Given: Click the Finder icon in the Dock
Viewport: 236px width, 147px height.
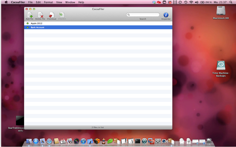Looking at the screenshot, I should tap(29, 141).
